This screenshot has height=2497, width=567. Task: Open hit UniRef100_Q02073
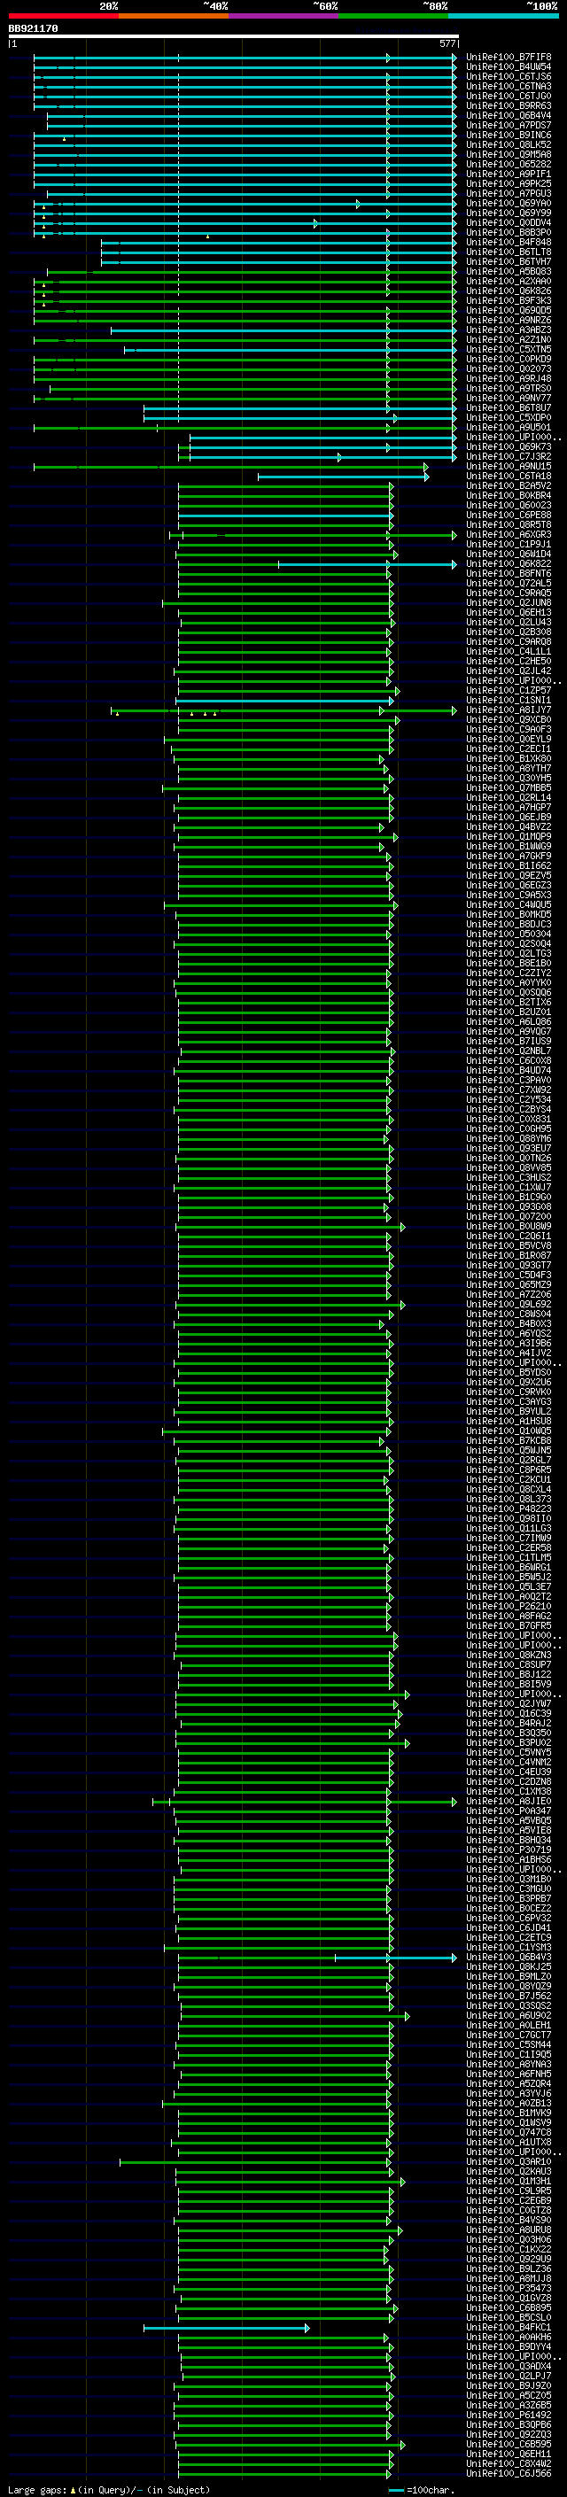[509, 369]
